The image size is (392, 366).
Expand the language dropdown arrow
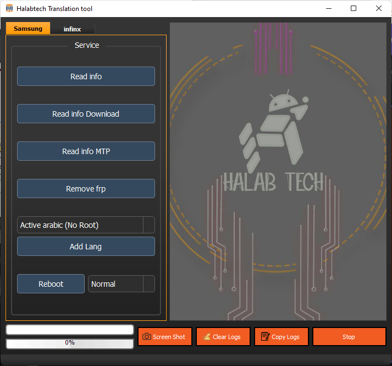pos(148,225)
